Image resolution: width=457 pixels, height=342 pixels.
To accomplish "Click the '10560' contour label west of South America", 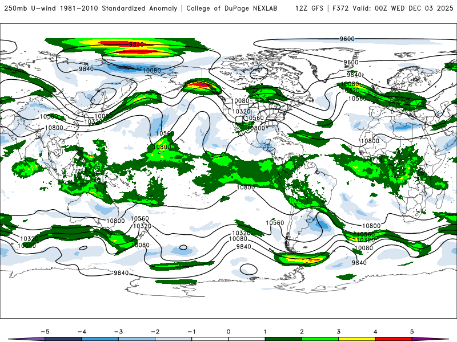I will tap(275, 223).
